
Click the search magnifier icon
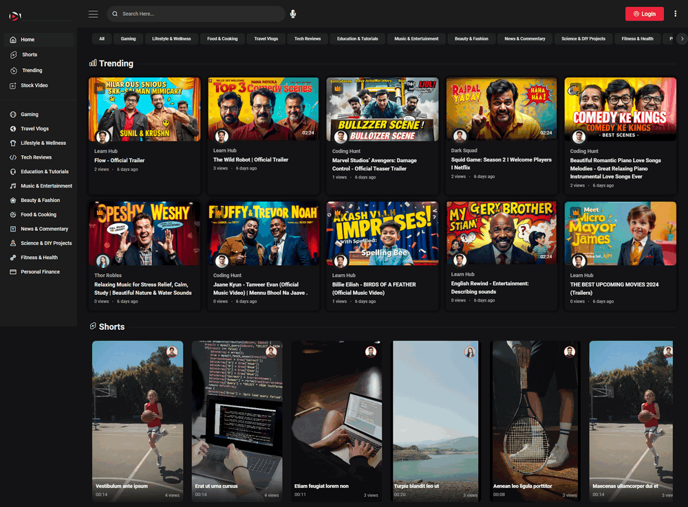[115, 14]
